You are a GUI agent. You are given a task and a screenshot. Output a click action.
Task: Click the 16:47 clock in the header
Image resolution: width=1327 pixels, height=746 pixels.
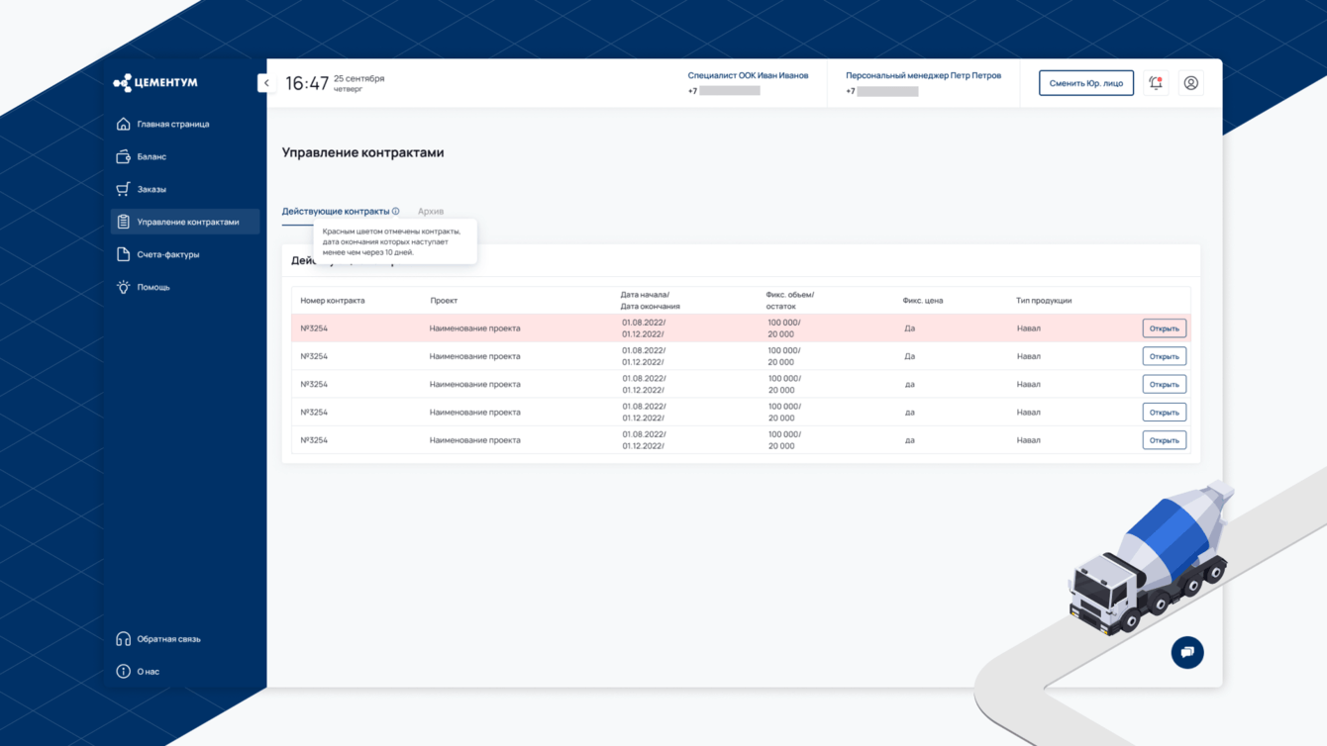pyautogui.click(x=307, y=83)
